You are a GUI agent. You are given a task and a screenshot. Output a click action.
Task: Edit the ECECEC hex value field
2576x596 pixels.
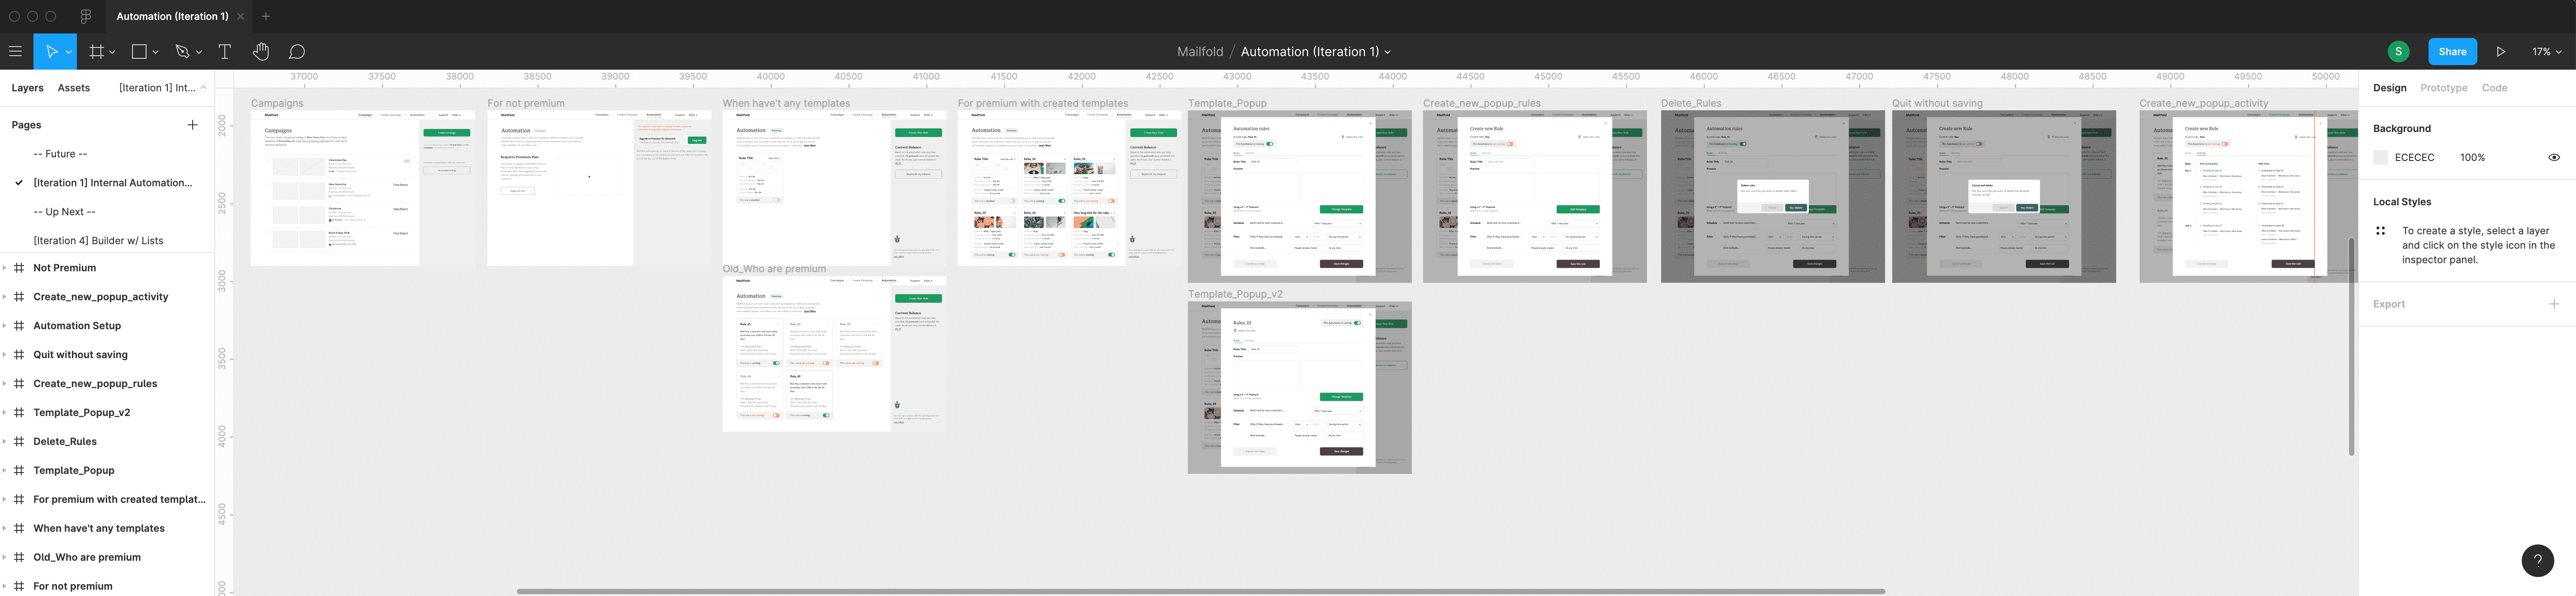click(2414, 157)
